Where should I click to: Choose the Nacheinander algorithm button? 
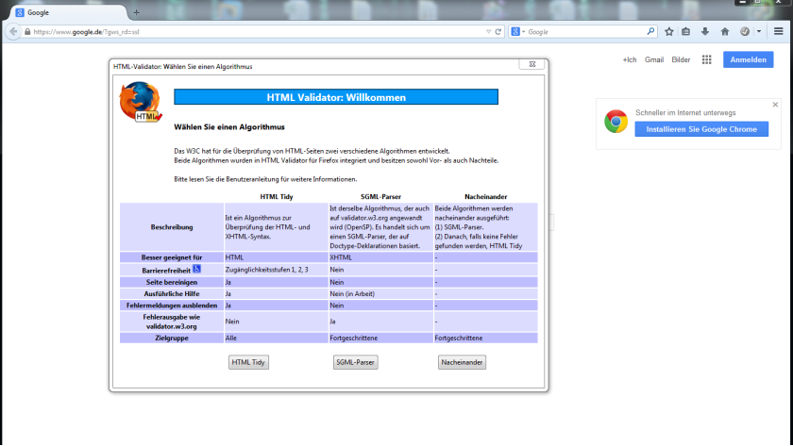(x=462, y=362)
